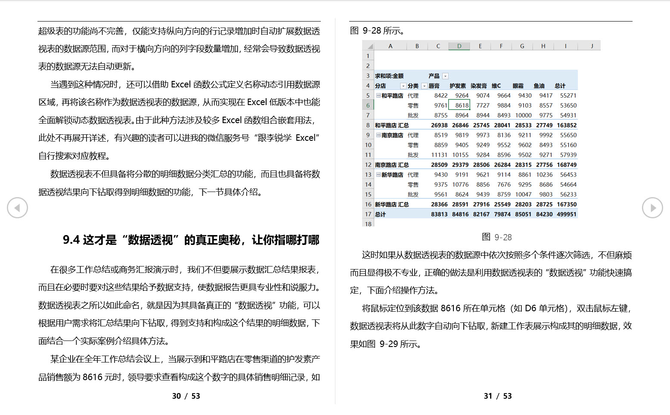Viewport: 670px width, 415px height.
Task: Select the cell with value 163852
Action: coord(566,125)
